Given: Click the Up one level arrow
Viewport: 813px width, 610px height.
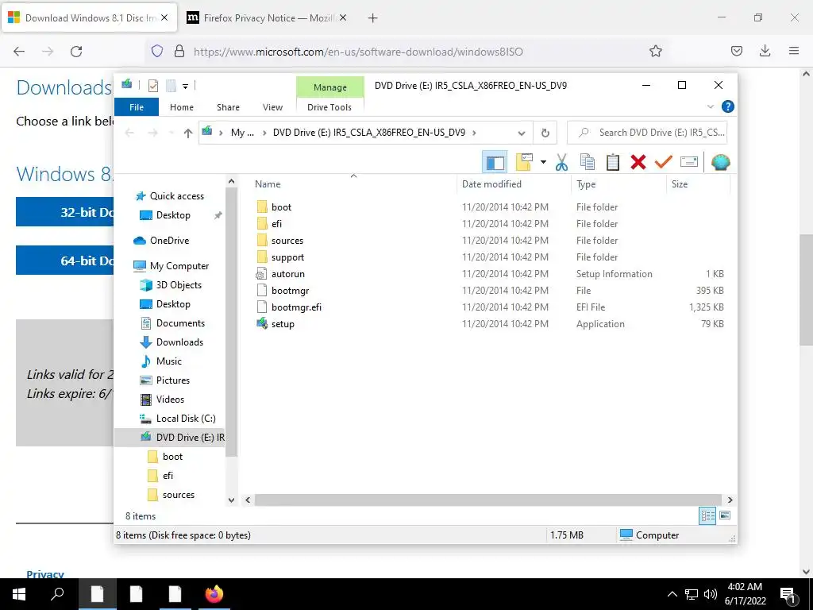Looking at the screenshot, I should pyautogui.click(x=187, y=133).
